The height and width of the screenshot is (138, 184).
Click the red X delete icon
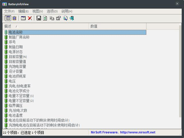click(x=30, y=18)
